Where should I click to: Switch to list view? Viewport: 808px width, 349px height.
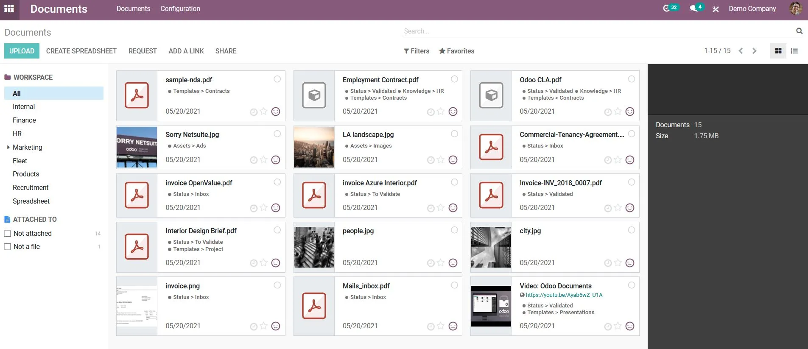[794, 51]
